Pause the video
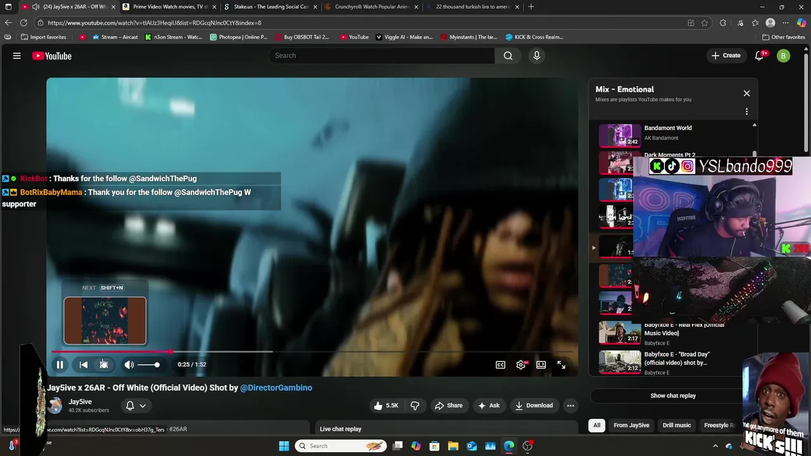This screenshot has height=456, width=811. click(60, 365)
